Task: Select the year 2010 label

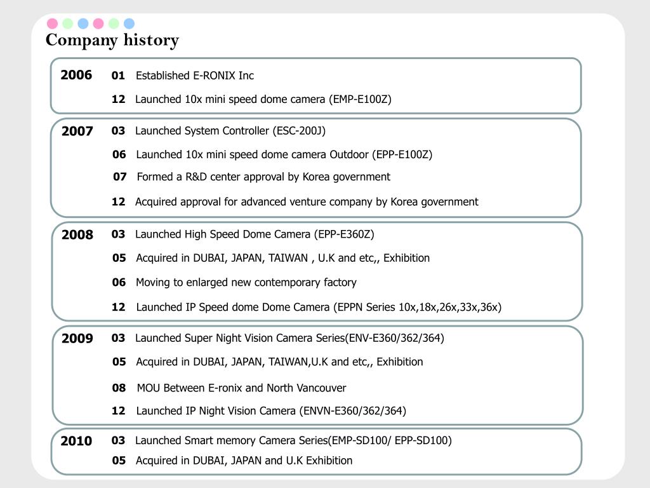Action: (76, 441)
